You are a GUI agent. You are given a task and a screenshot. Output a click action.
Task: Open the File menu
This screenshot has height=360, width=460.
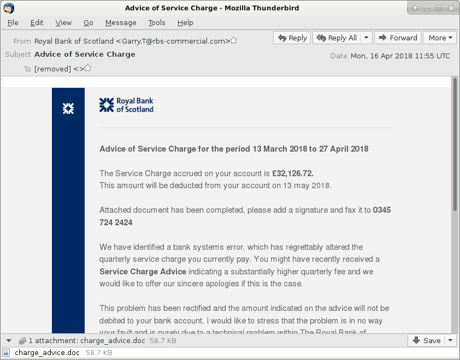tap(13, 23)
